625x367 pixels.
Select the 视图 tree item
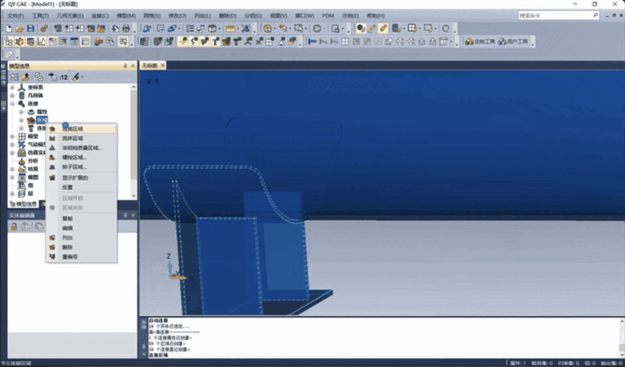(33, 177)
